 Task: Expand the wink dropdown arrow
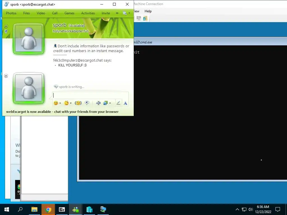(71, 103)
